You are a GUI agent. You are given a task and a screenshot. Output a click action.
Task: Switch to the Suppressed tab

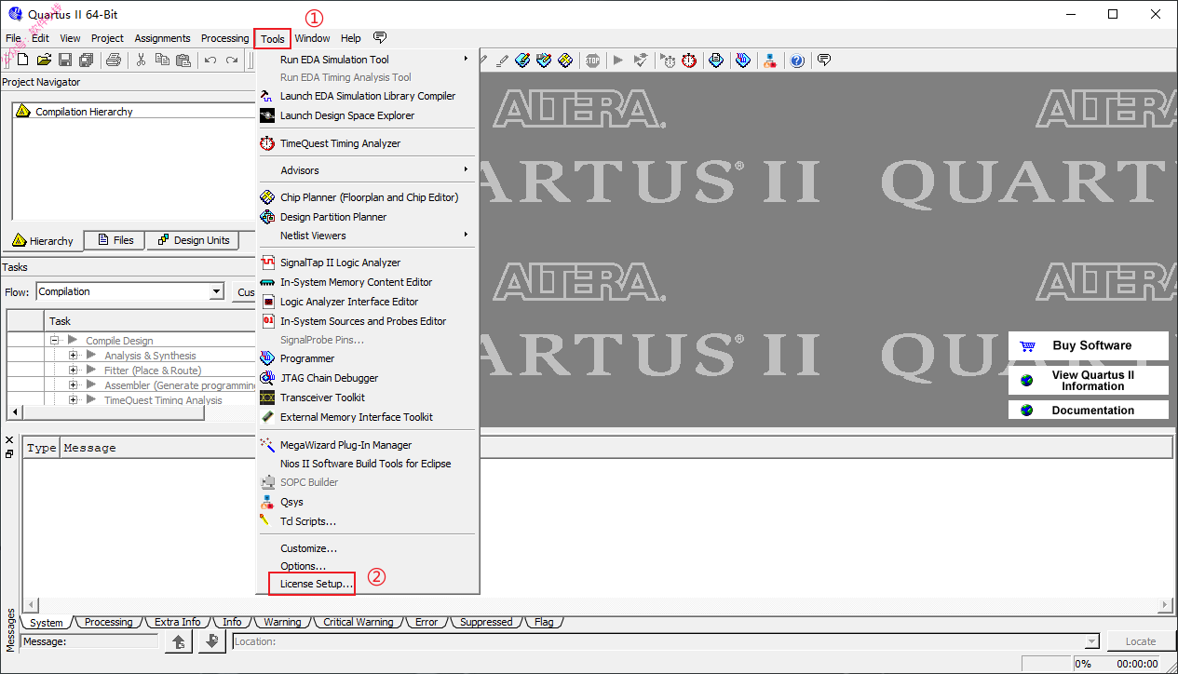coord(486,622)
